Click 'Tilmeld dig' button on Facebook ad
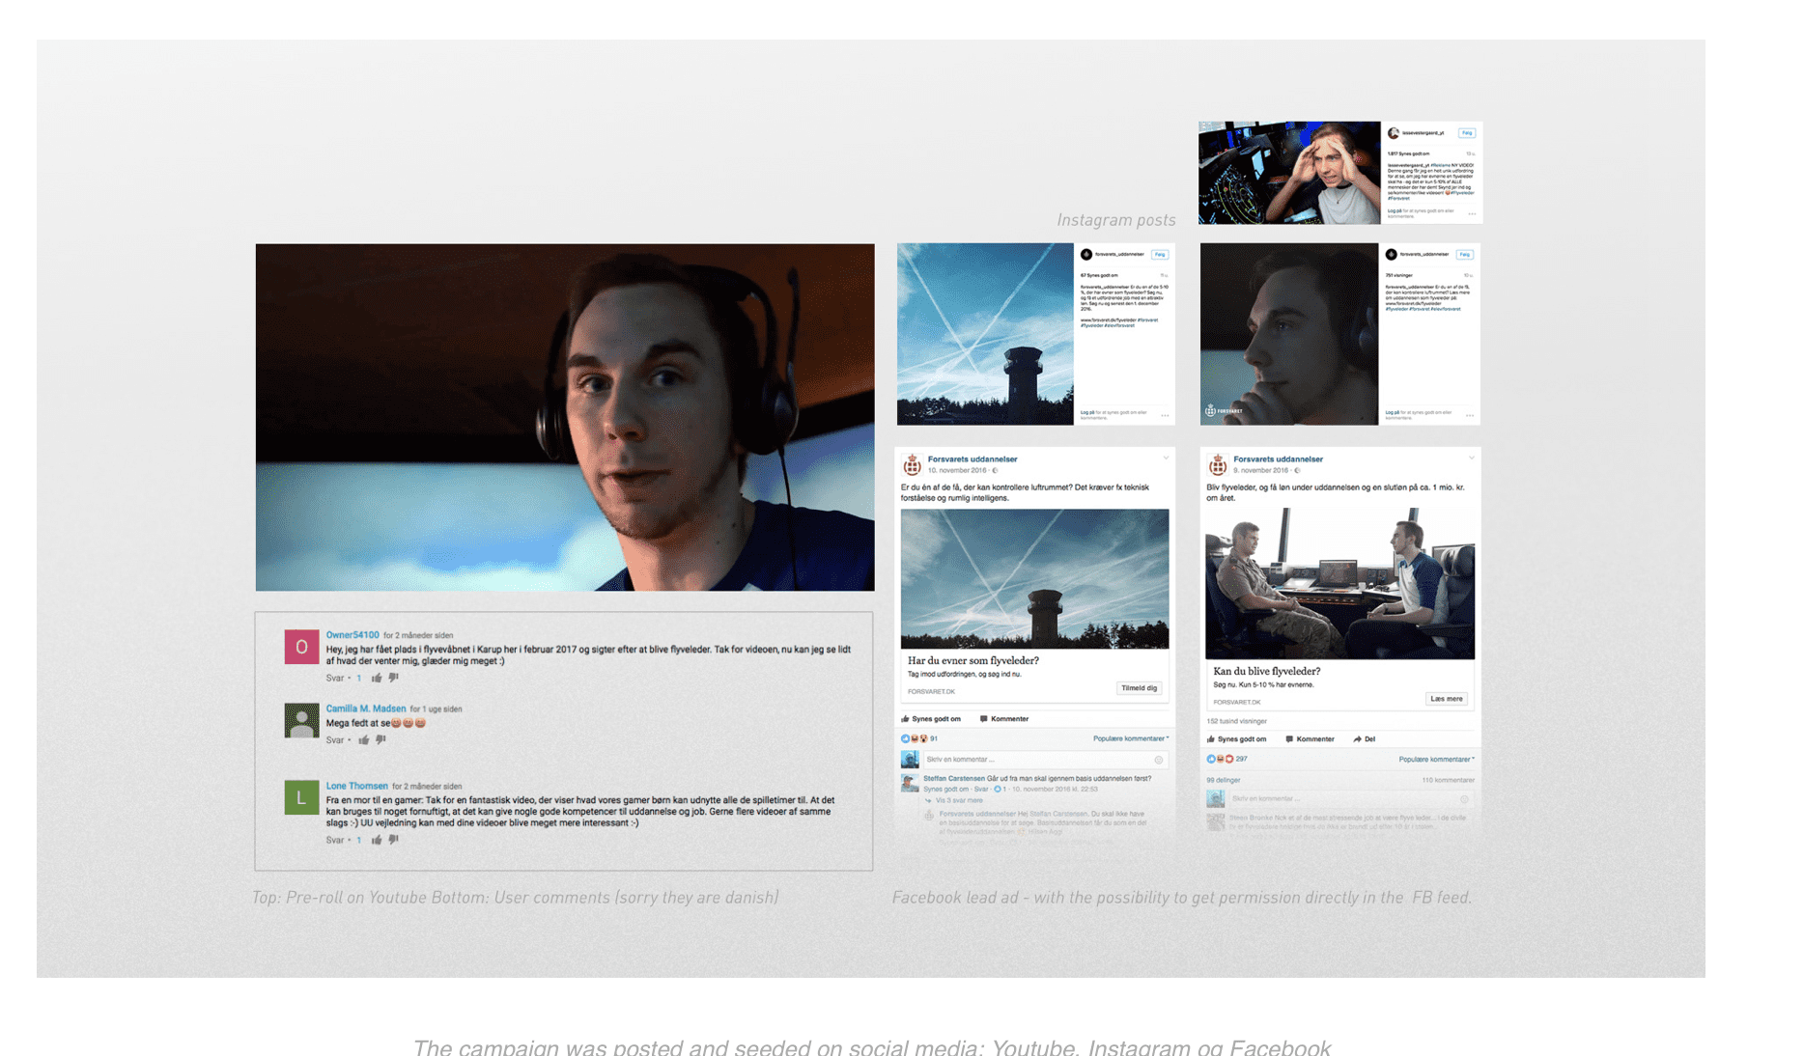The width and height of the screenshot is (1804, 1056). pyautogui.click(x=1139, y=688)
